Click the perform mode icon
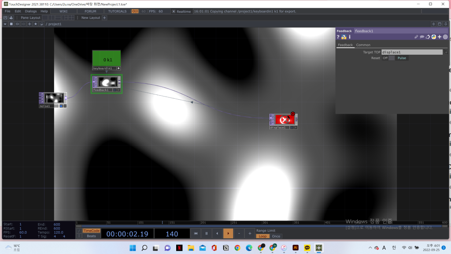 5,18
